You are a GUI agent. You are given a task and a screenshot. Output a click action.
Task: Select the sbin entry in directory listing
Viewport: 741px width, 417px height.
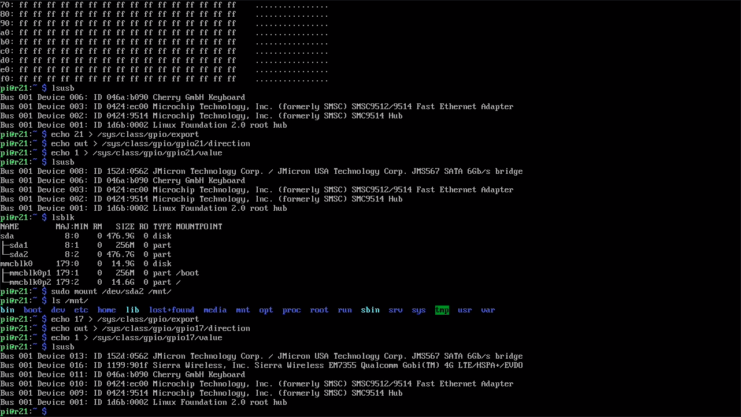click(x=370, y=310)
